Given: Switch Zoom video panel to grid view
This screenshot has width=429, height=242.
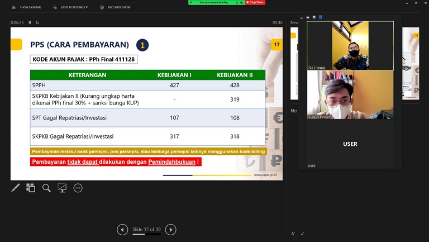Looking at the screenshot, I should pyautogui.click(x=321, y=17).
